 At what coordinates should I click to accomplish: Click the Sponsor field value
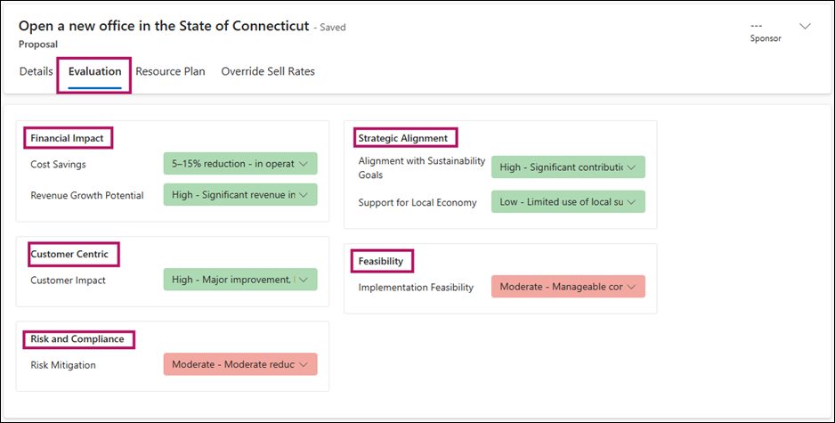(x=758, y=26)
